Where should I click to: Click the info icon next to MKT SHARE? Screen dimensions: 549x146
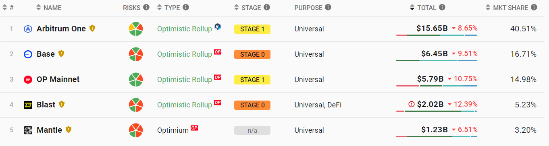[534, 7]
